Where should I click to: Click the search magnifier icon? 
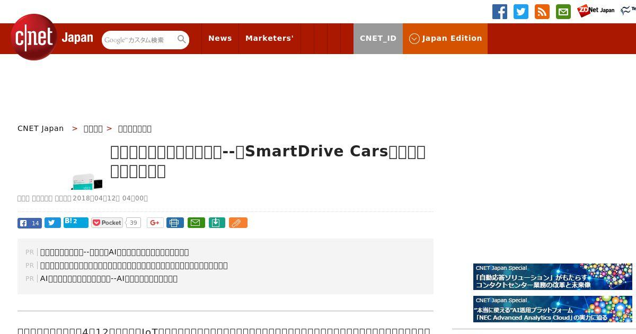click(x=182, y=39)
